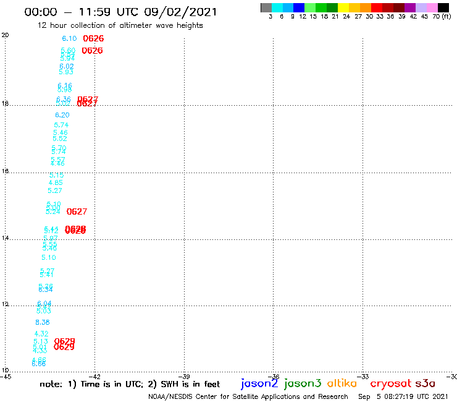Click the gray swatch in the color legend
This screenshot has width=457, height=402.
266,7
